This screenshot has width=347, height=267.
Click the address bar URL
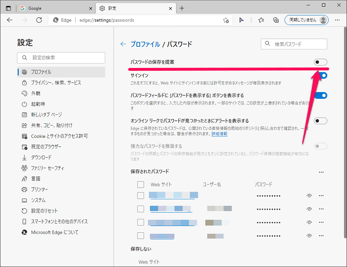click(x=107, y=20)
